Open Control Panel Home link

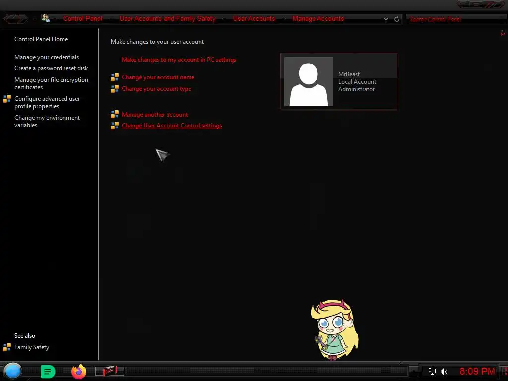tap(41, 39)
